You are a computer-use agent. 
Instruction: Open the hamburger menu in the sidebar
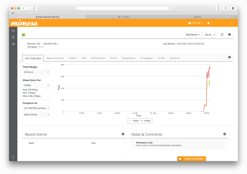coord(13,30)
